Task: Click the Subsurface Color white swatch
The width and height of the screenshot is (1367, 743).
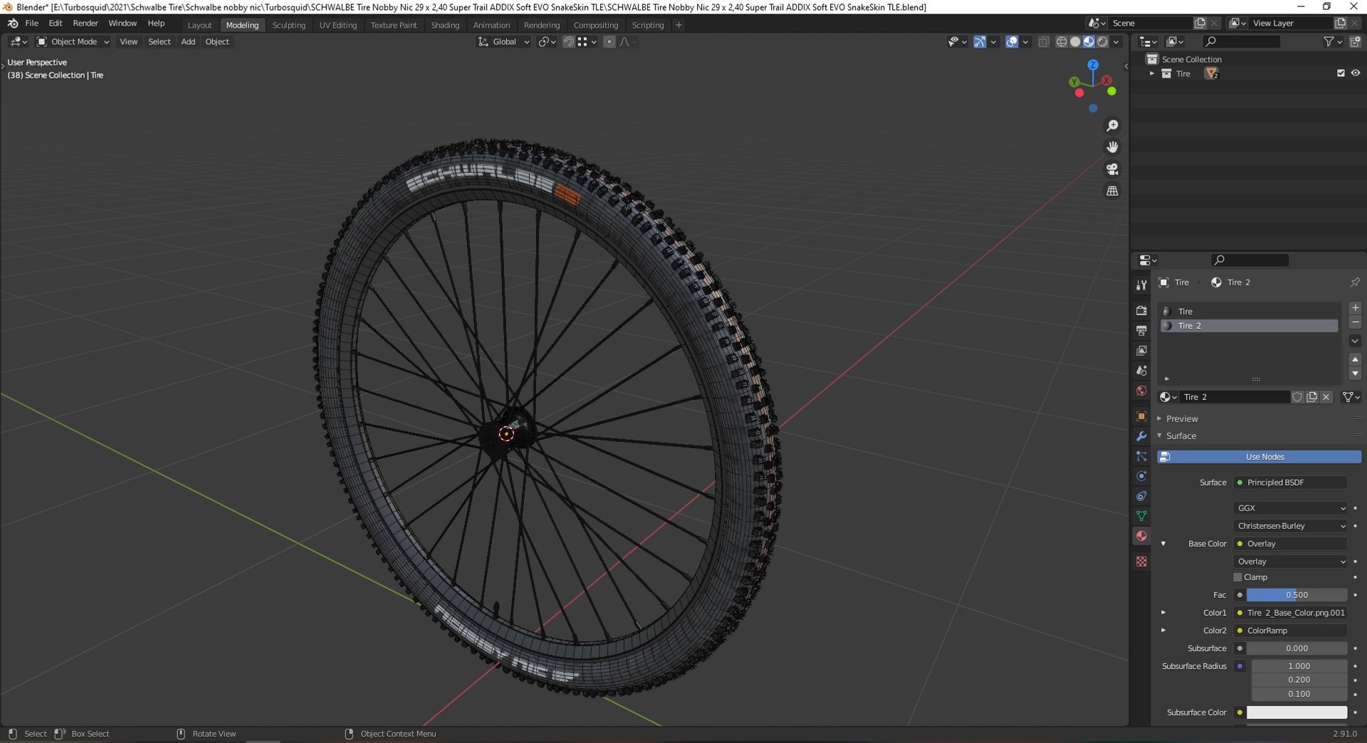Action: (1297, 712)
